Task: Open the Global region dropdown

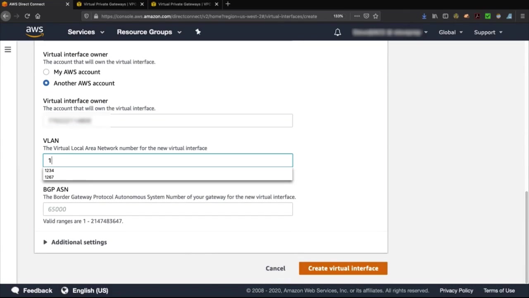Action: coord(450,32)
